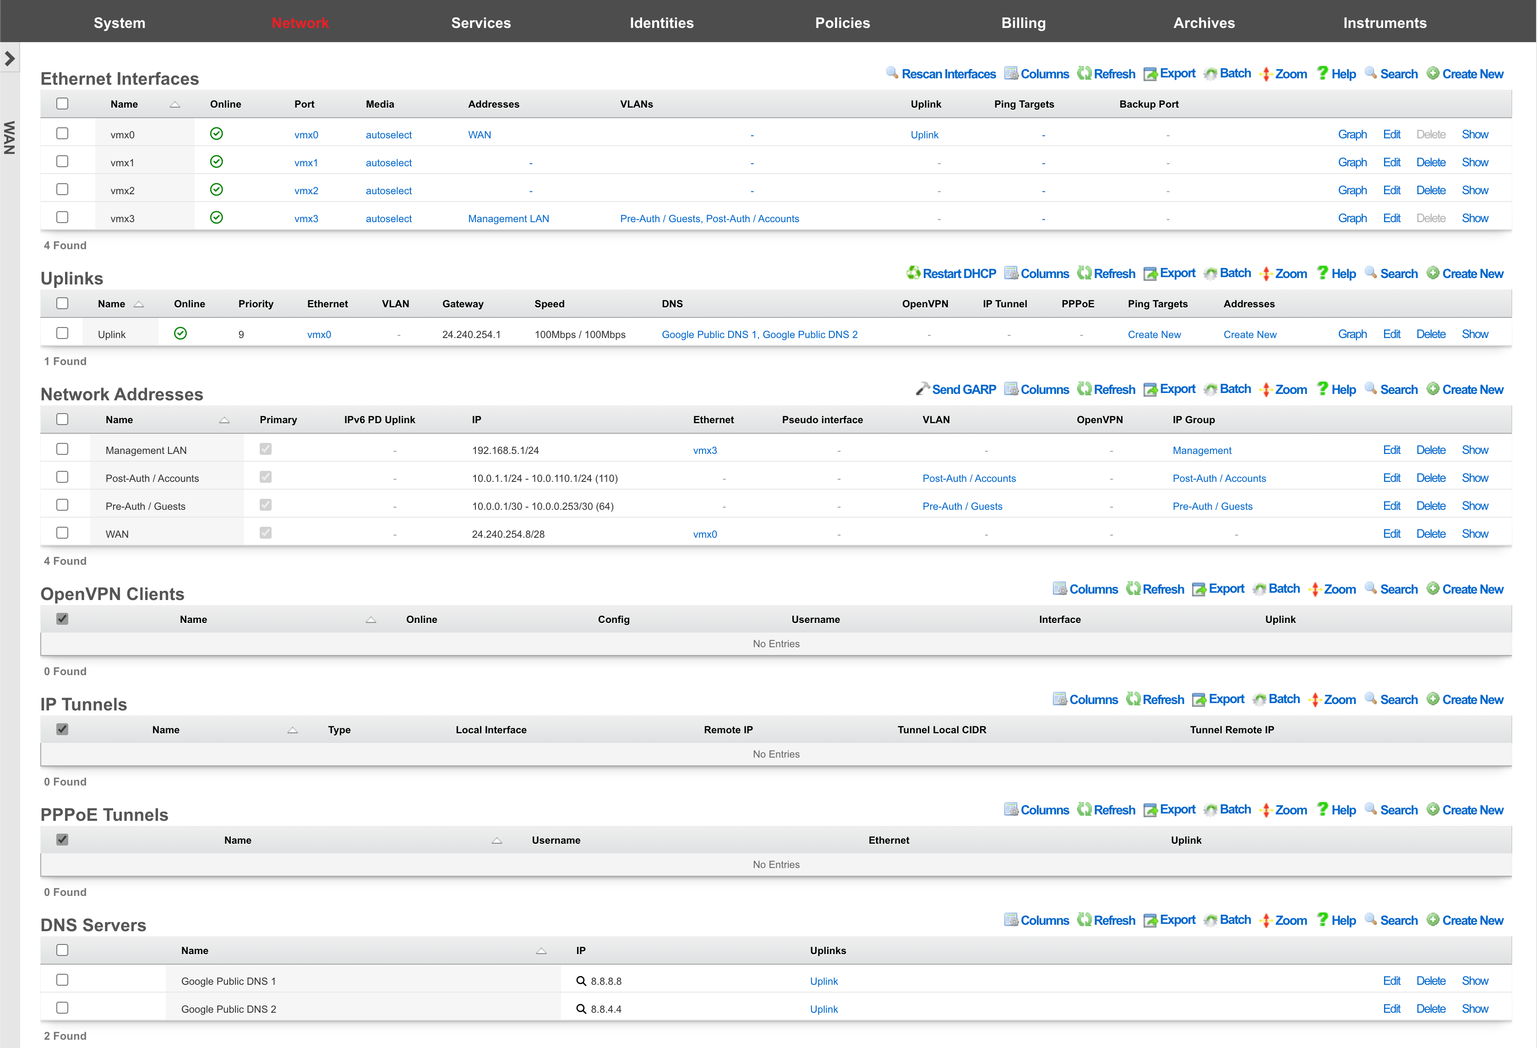Click Rescan Interfaces in Ethernet Interfaces toolbar
The width and height of the screenshot is (1537, 1048).
point(940,73)
